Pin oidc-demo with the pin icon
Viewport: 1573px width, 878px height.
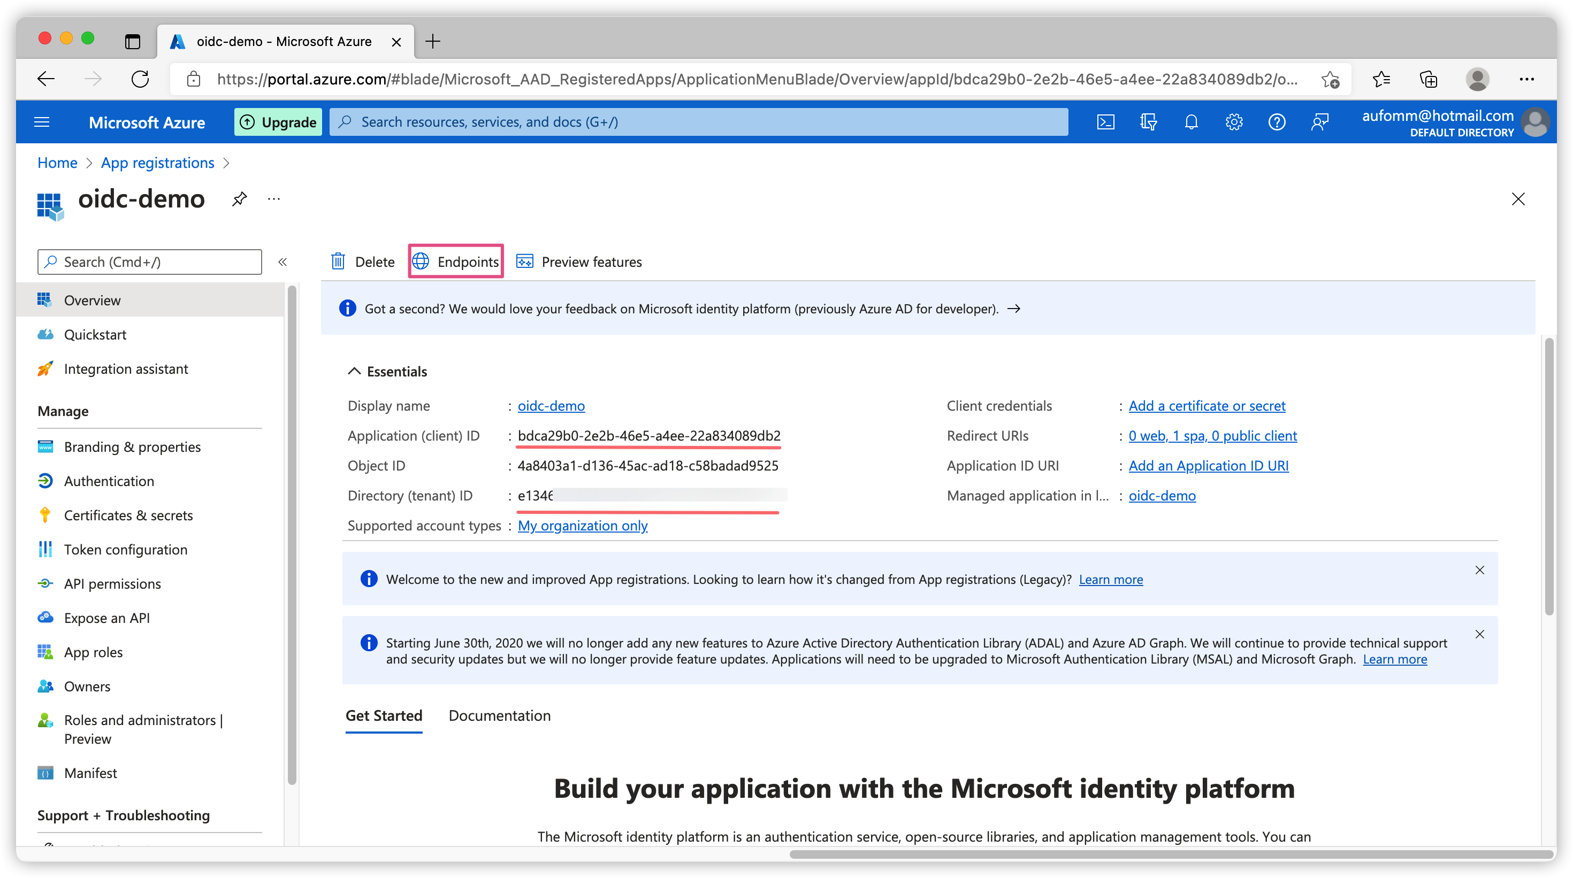coord(239,199)
